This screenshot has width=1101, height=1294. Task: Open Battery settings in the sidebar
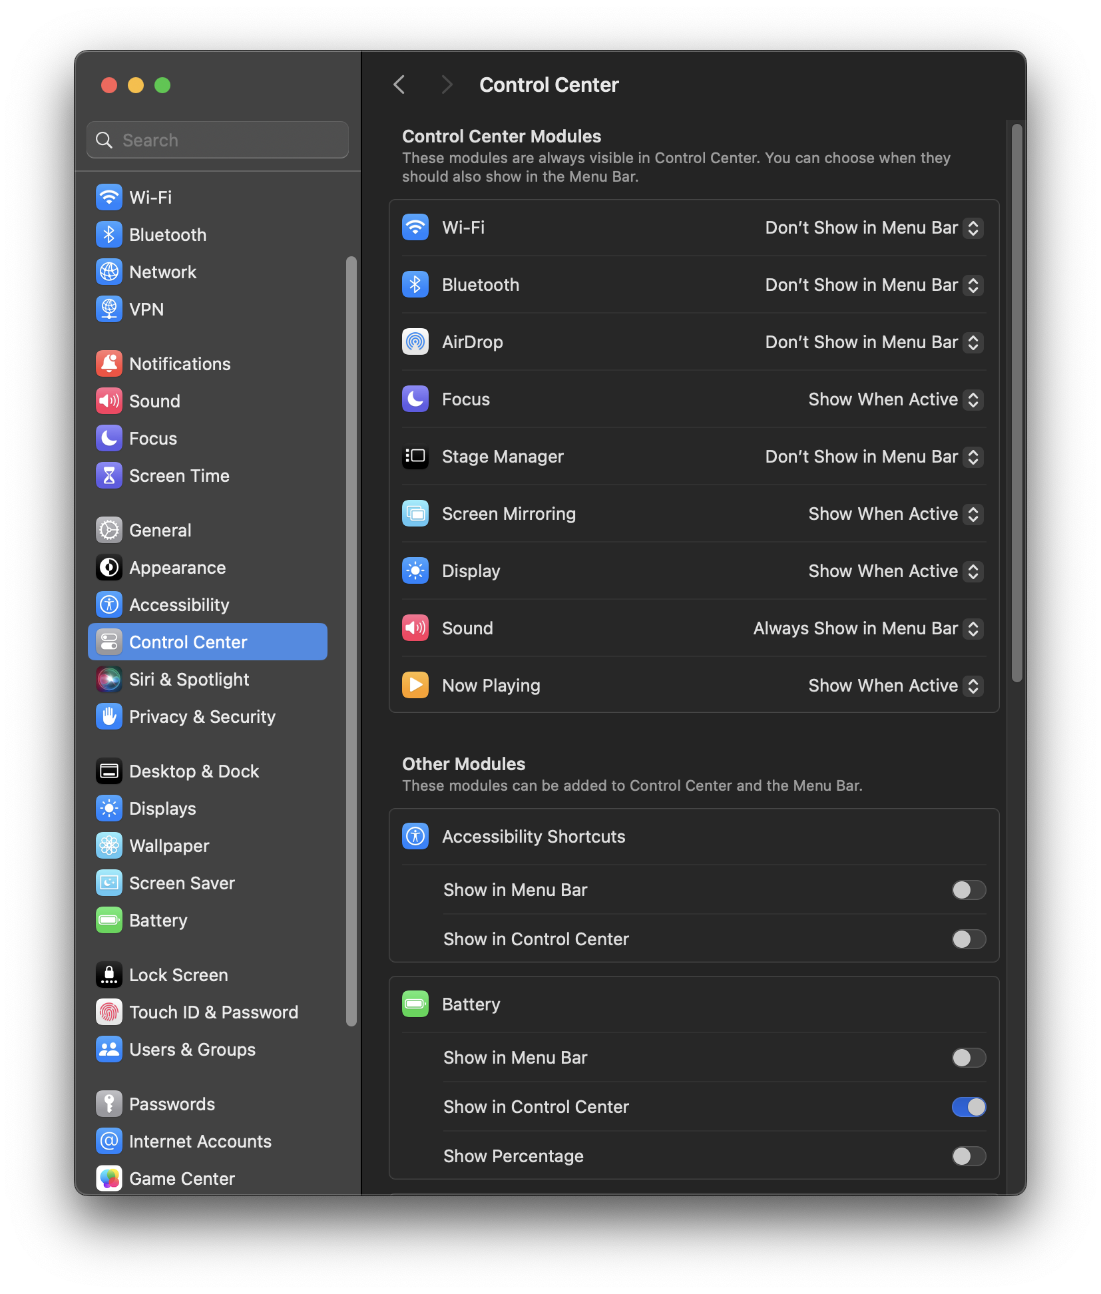[208, 920]
